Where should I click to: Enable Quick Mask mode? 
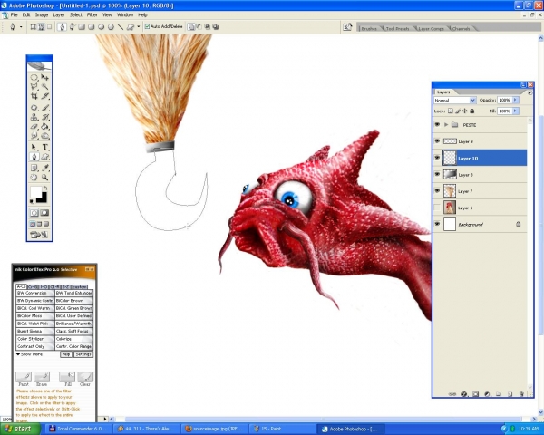coord(44,213)
